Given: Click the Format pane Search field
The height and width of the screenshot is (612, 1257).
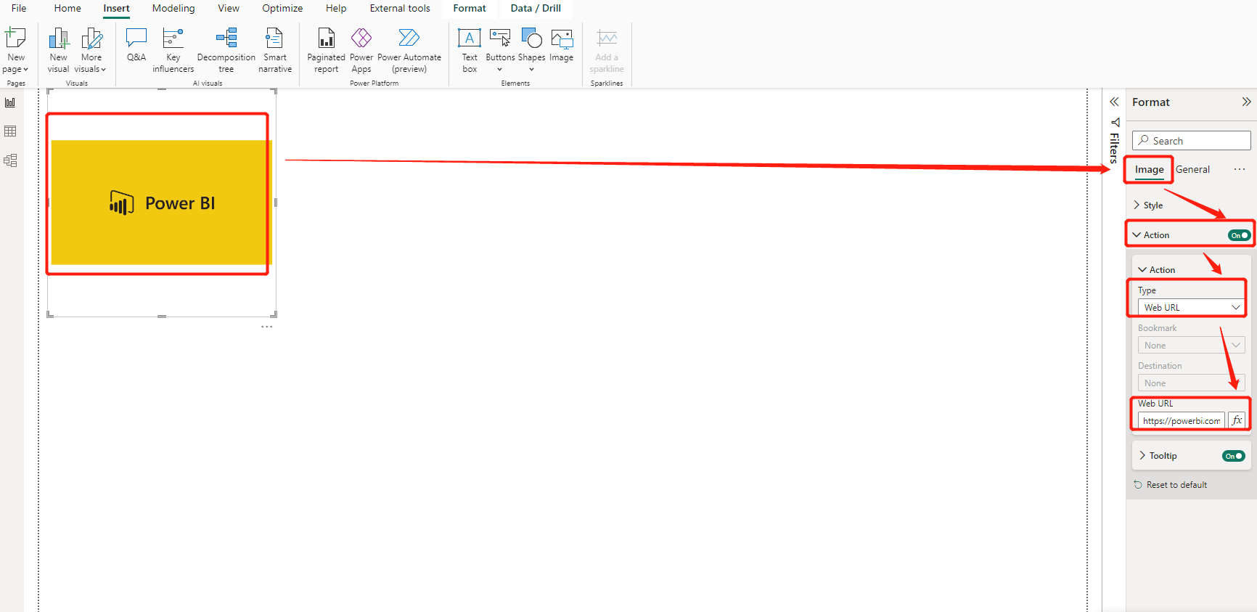Looking at the screenshot, I should pyautogui.click(x=1192, y=140).
